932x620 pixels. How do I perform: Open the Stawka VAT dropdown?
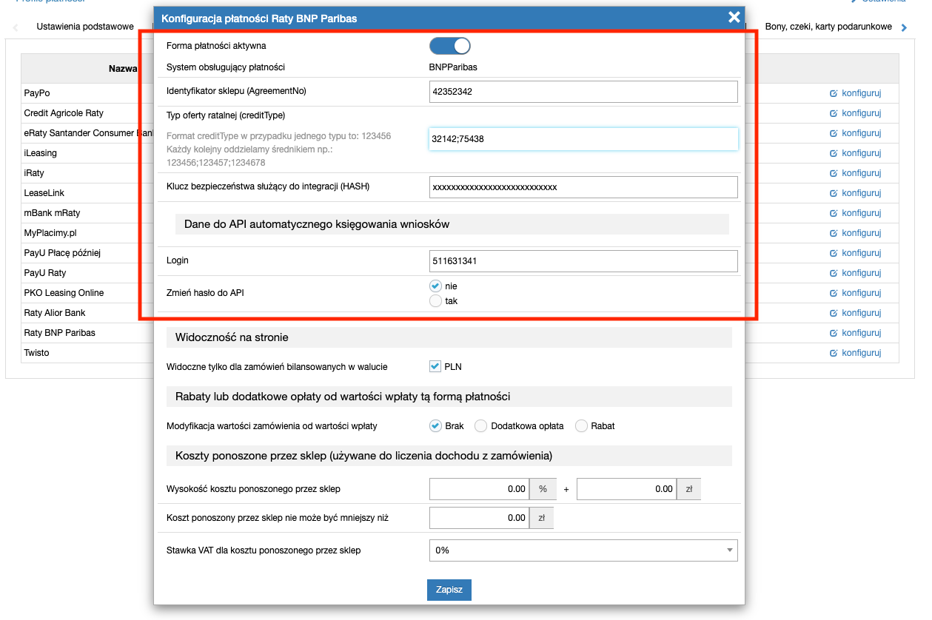583,550
